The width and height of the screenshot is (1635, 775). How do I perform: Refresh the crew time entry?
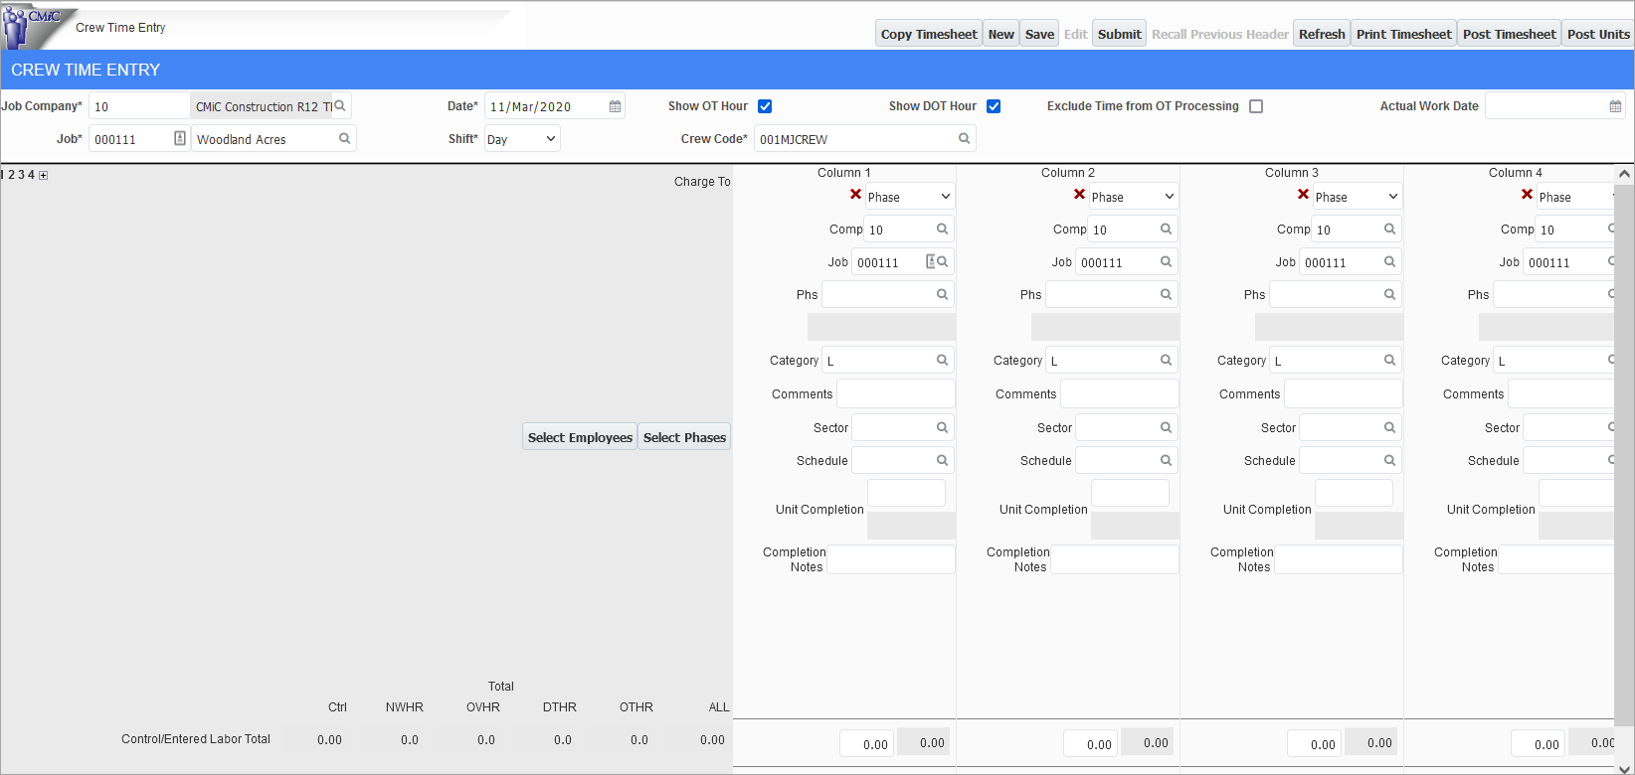(1322, 34)
